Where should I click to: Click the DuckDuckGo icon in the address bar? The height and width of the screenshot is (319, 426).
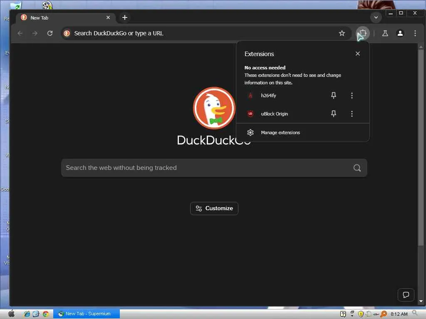(x=67, y=33)
